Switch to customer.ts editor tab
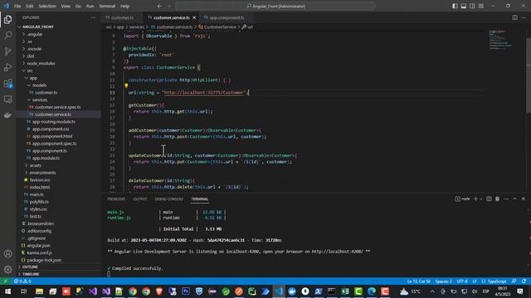This screenshot has width=531, height=298. click(122, 17)
